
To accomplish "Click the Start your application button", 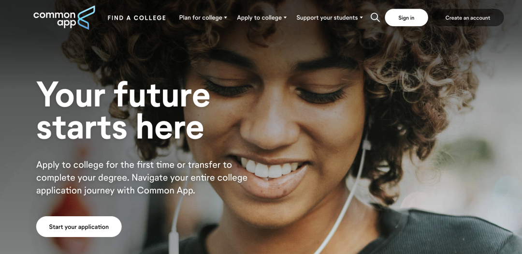I will [79, 227].
